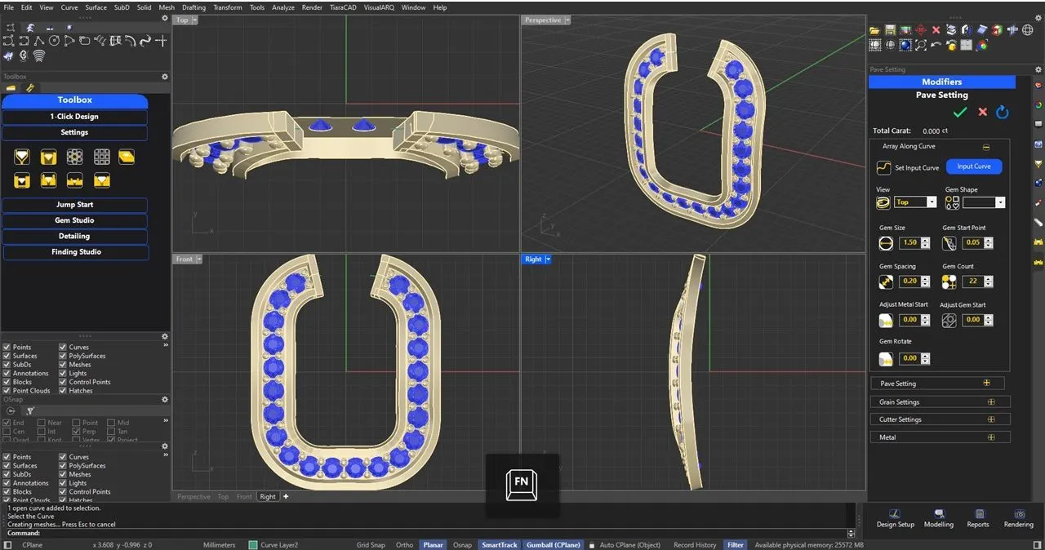1045x550 pixels.
Task: Uncheck the Meshes selection filter checkbox
Action: [x=63, y=365]
